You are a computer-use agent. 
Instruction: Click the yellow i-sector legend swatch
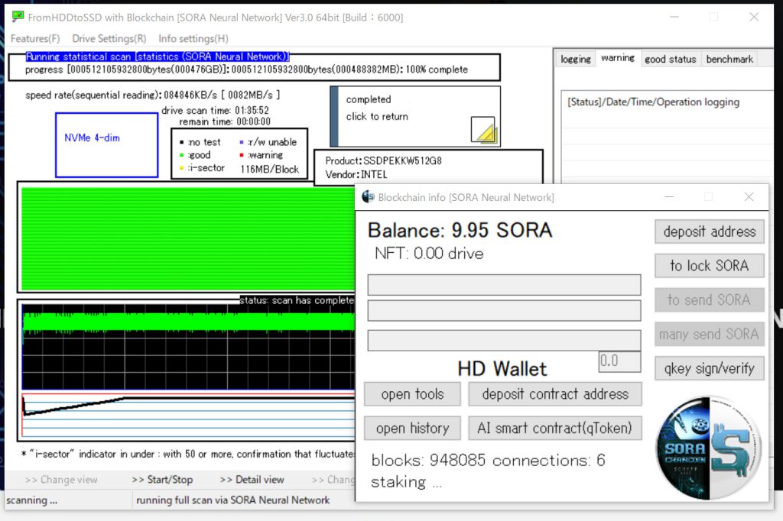(x=182, y=168)
